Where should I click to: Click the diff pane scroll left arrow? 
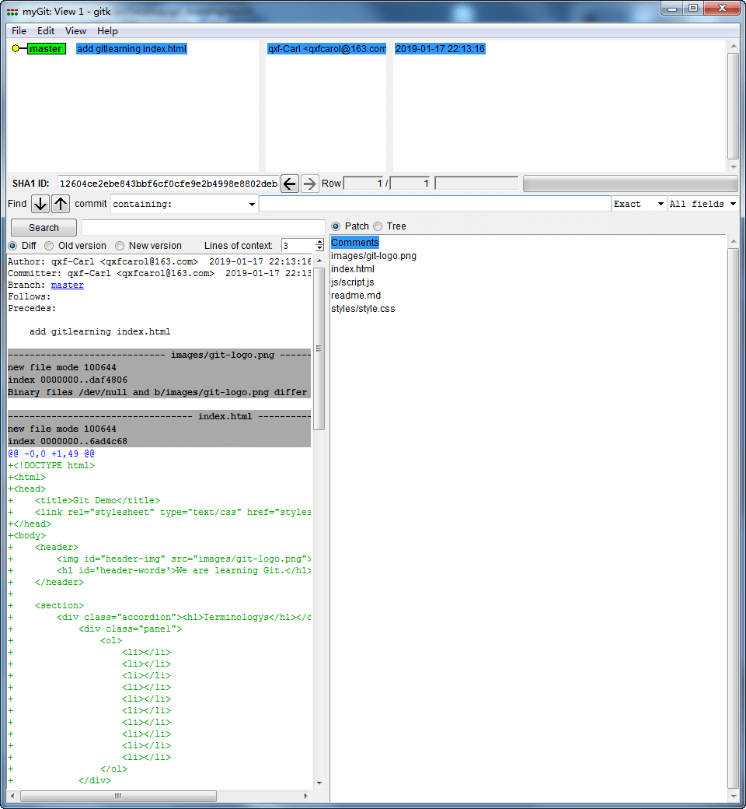coord(13,796)
